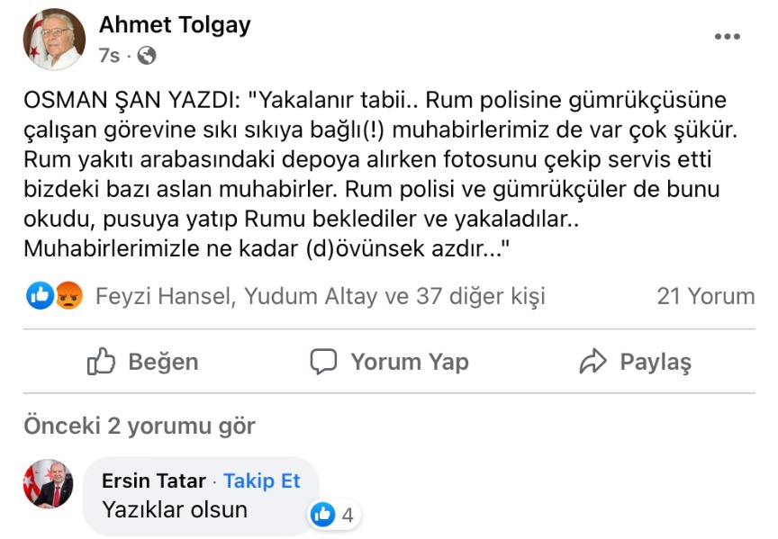The image size is (778, 539).
Task: Open Ersin Tatar's profile name link
Action: 154,481
